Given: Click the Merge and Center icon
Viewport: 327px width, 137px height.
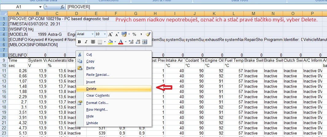Looking at the screenshot, I should pos(145,42).
